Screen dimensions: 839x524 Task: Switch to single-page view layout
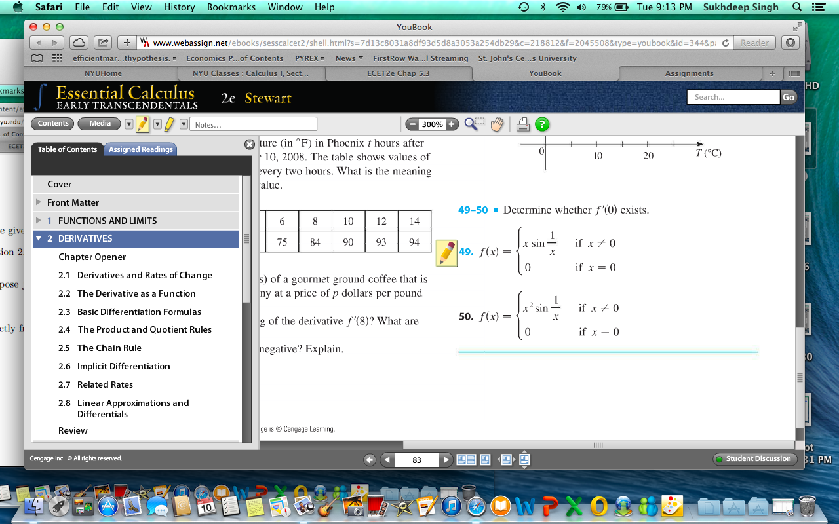(485, 460)
